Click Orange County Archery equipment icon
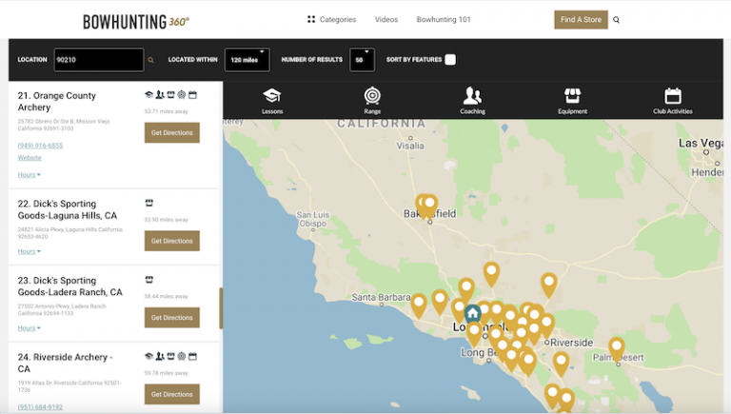This screenshot has height=414, width=731. (170, 94)
